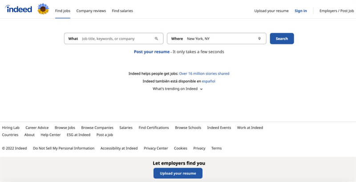The width and height of the screenshot is (356, 182).
Task: Open the Career Advice footer link
Action: pos(37,127)
